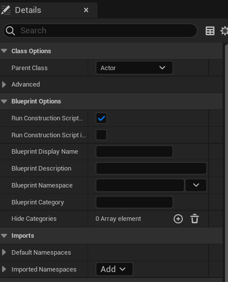Add element to Hide Categories array
The height and width of the screenshot is (282, 228).
(178, 219)
